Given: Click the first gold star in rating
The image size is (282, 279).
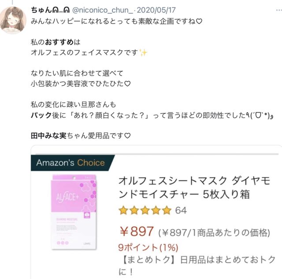Looking at the screenshot, I should pos(123,210).
